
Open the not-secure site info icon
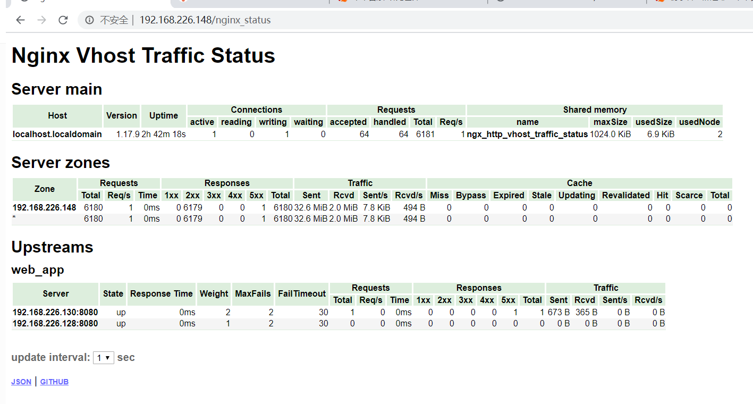pyautogui.click(x=89, y=20)
